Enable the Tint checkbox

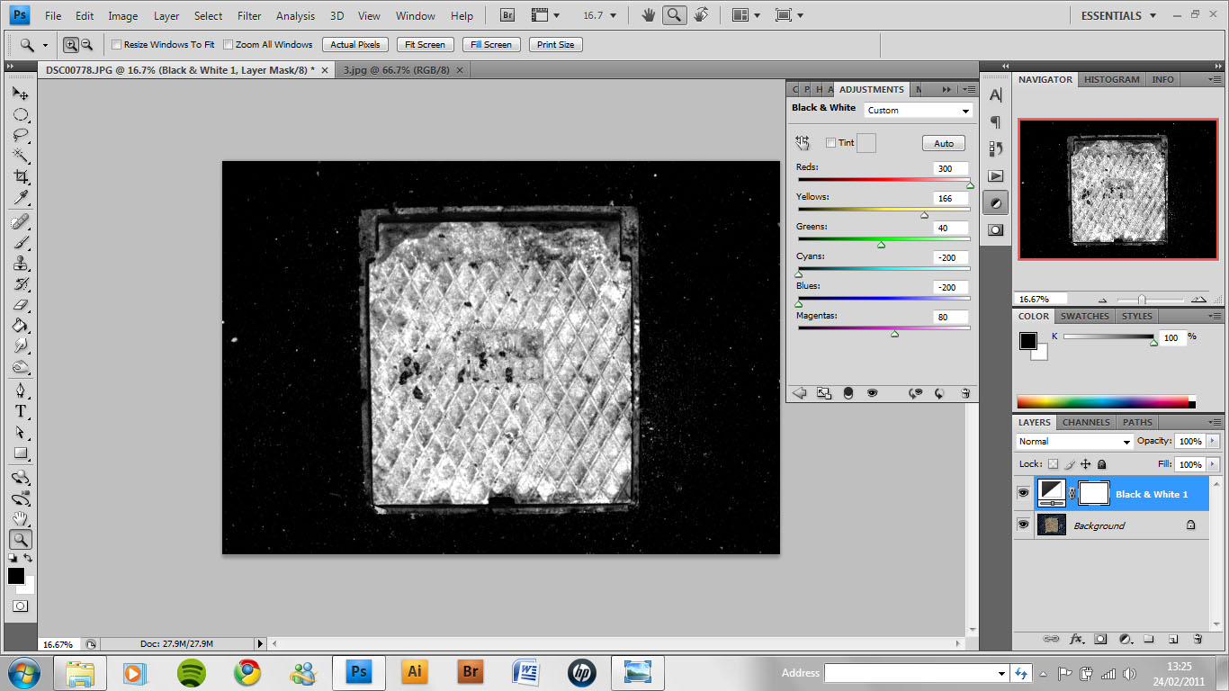coord(830,143)
